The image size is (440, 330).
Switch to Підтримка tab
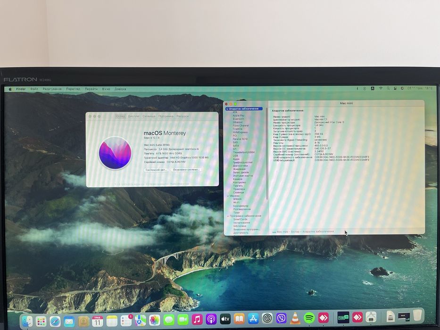tap(166, 116)
